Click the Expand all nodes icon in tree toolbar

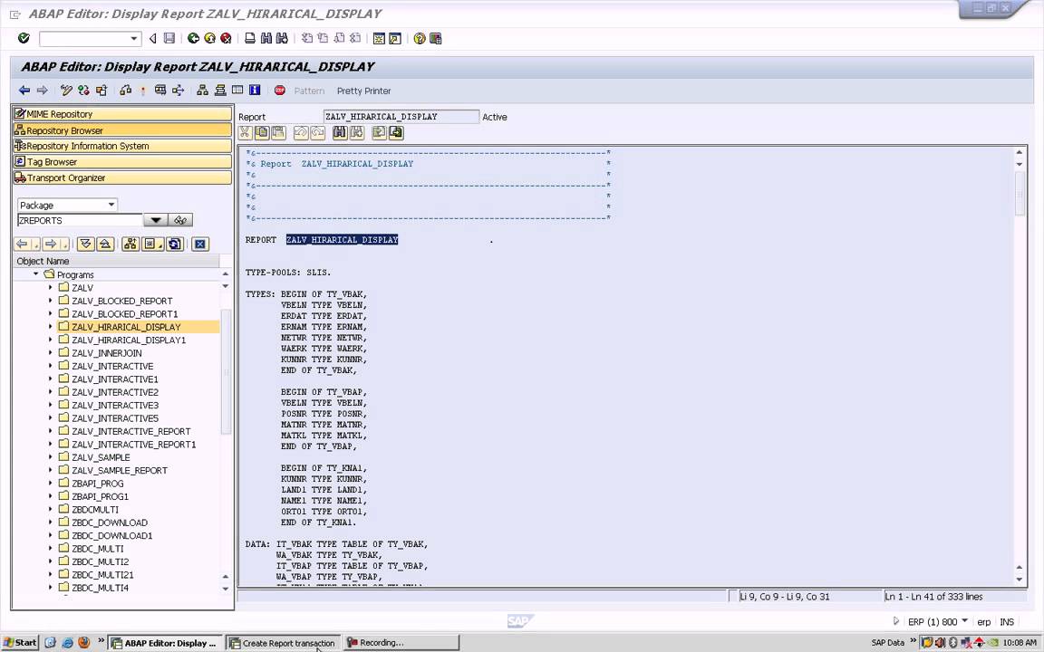85,244
